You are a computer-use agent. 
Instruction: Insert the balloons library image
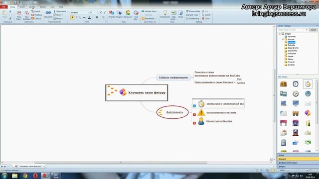308,113
